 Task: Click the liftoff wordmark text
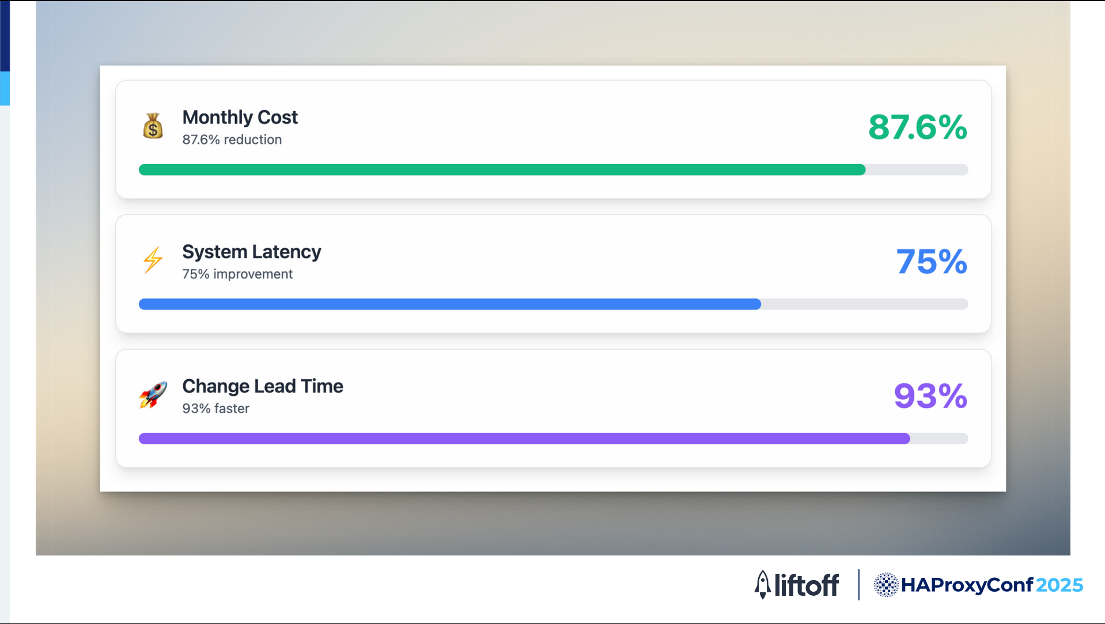pos(807,585)
